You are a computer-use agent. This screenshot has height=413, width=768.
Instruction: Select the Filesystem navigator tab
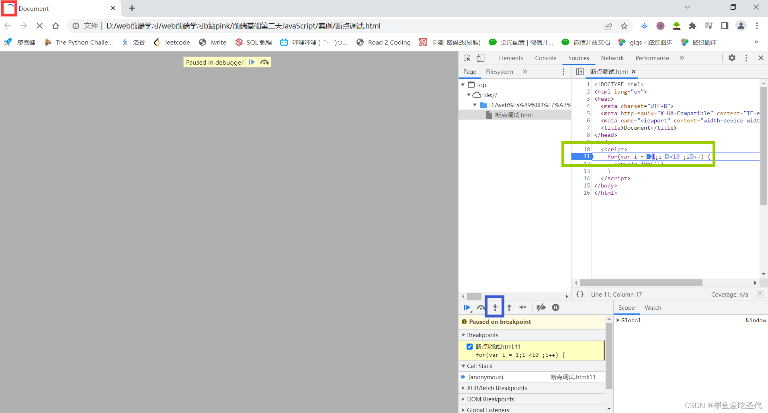coord(500,71)
